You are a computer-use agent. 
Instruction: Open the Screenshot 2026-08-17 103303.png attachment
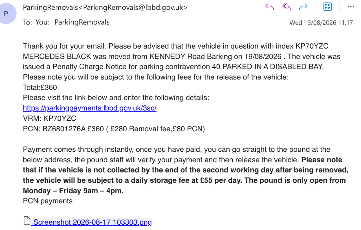coord(92,222)
